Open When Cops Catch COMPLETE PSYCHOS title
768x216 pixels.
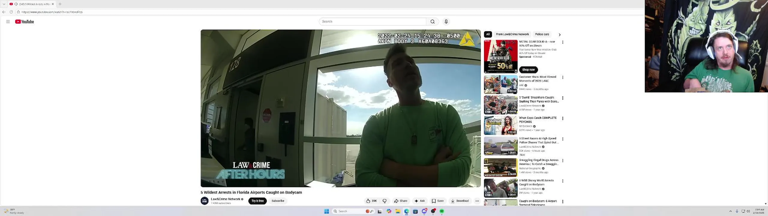click(x=538, y=120)
